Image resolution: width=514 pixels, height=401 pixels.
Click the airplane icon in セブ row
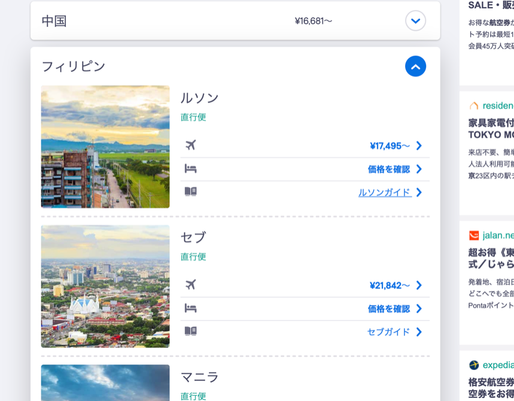(190, 285)
